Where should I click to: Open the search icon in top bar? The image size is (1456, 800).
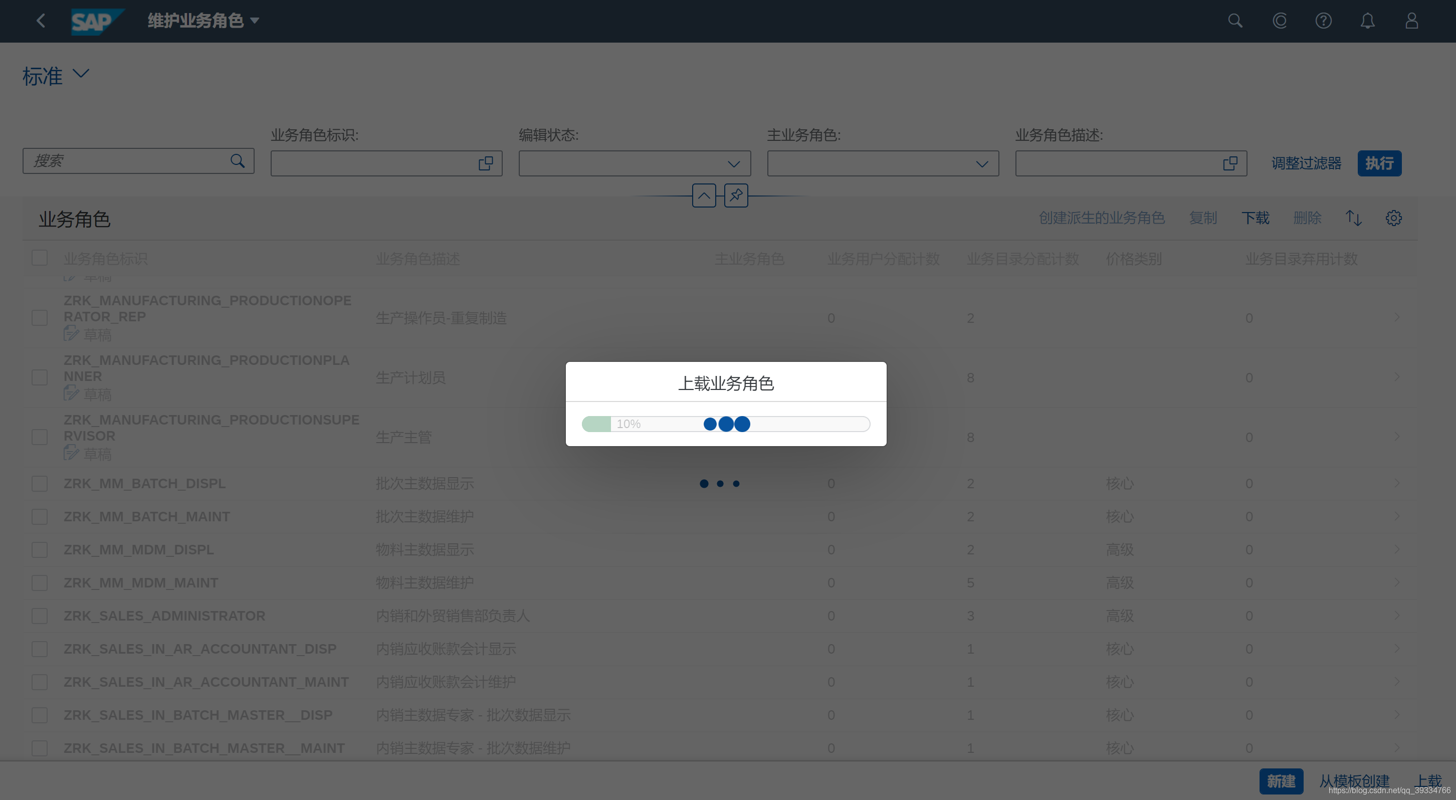pos(1235,21)
